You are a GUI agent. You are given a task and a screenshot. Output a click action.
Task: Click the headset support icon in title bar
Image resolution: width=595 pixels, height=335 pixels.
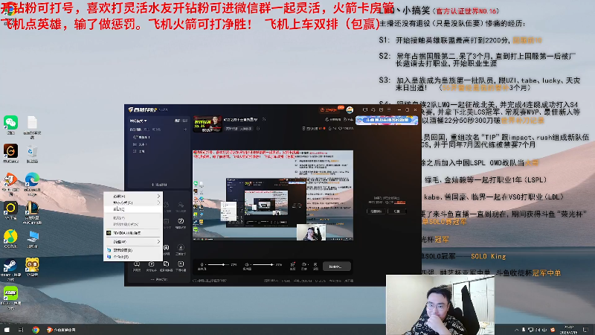(x=373, y=109)
